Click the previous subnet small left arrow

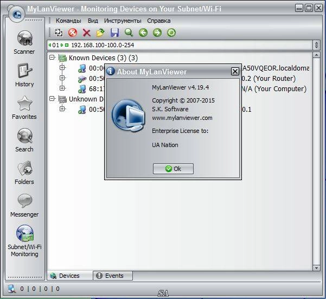point(50,45)
